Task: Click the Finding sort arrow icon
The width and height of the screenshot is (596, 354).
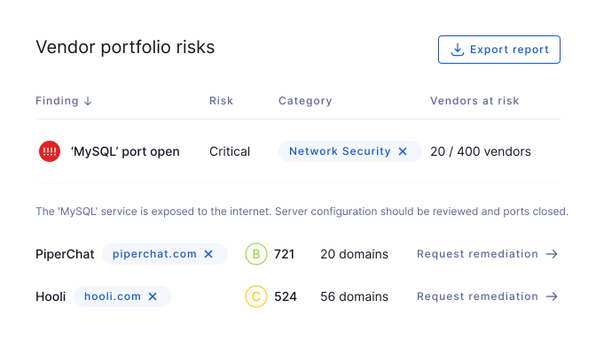Action: tap(88, 101)
